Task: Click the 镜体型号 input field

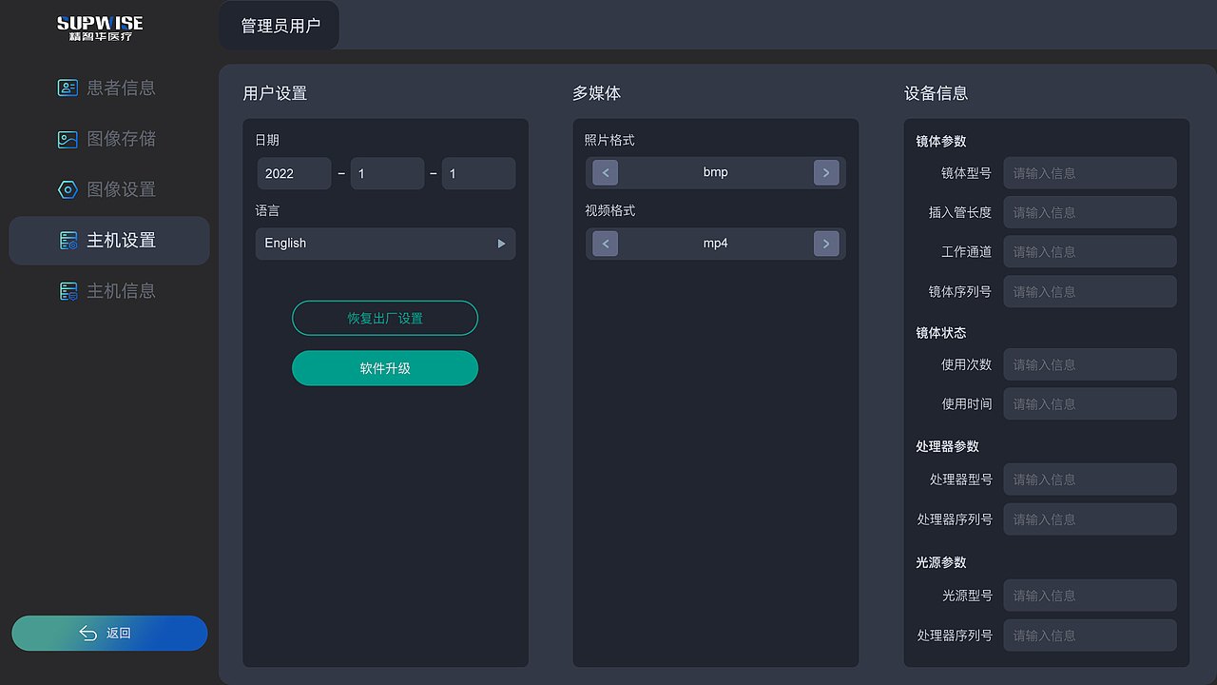Action: click(1090, 172)
